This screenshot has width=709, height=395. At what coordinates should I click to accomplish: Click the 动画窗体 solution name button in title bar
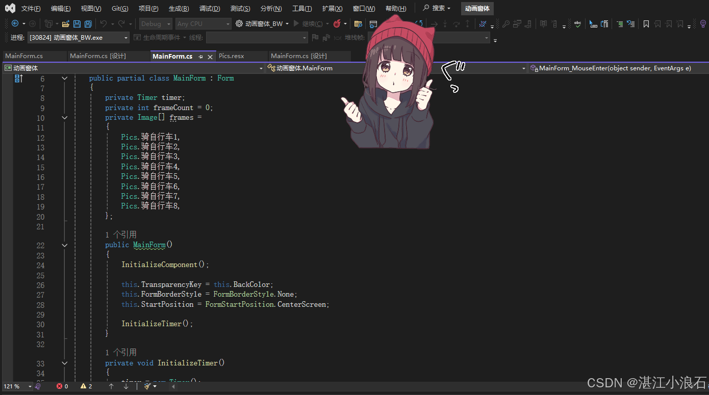tap(477, 8)
